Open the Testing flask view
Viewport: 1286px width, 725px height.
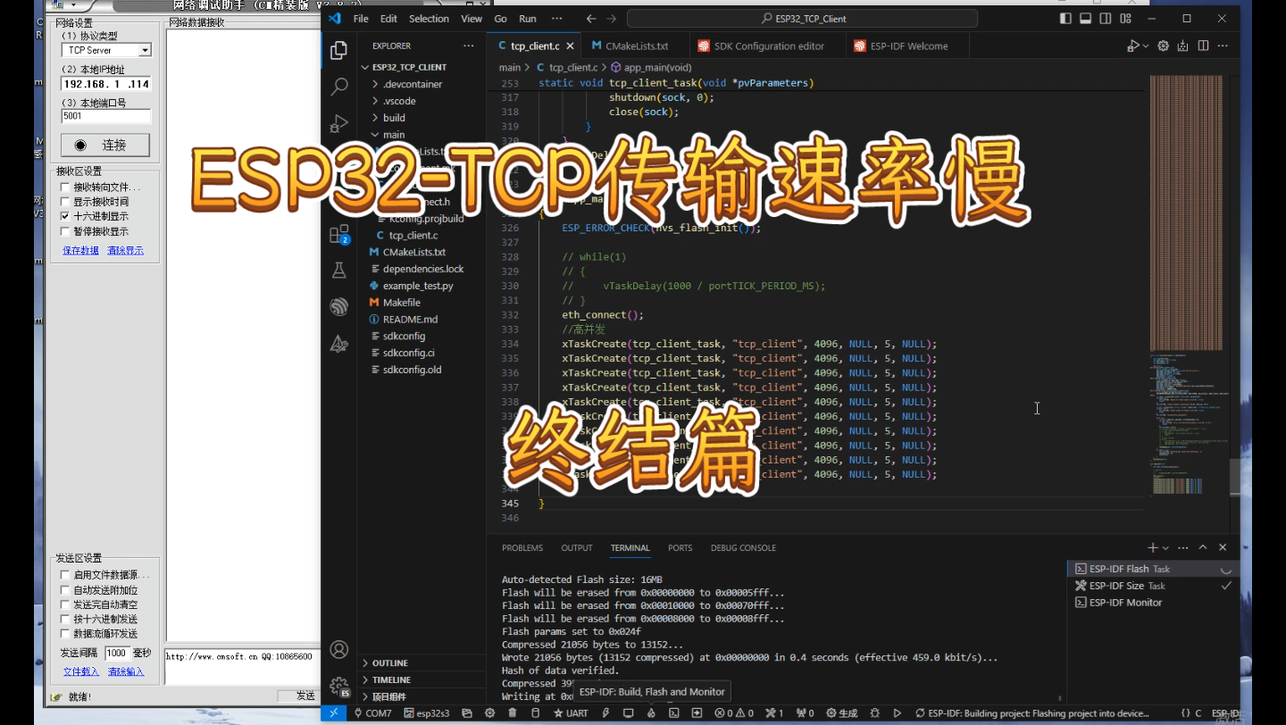click(339, 270)
